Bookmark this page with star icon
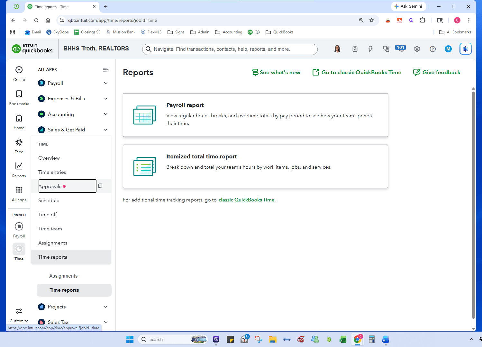The height and width of the screenshot is (347, 482). coord(372,20)
